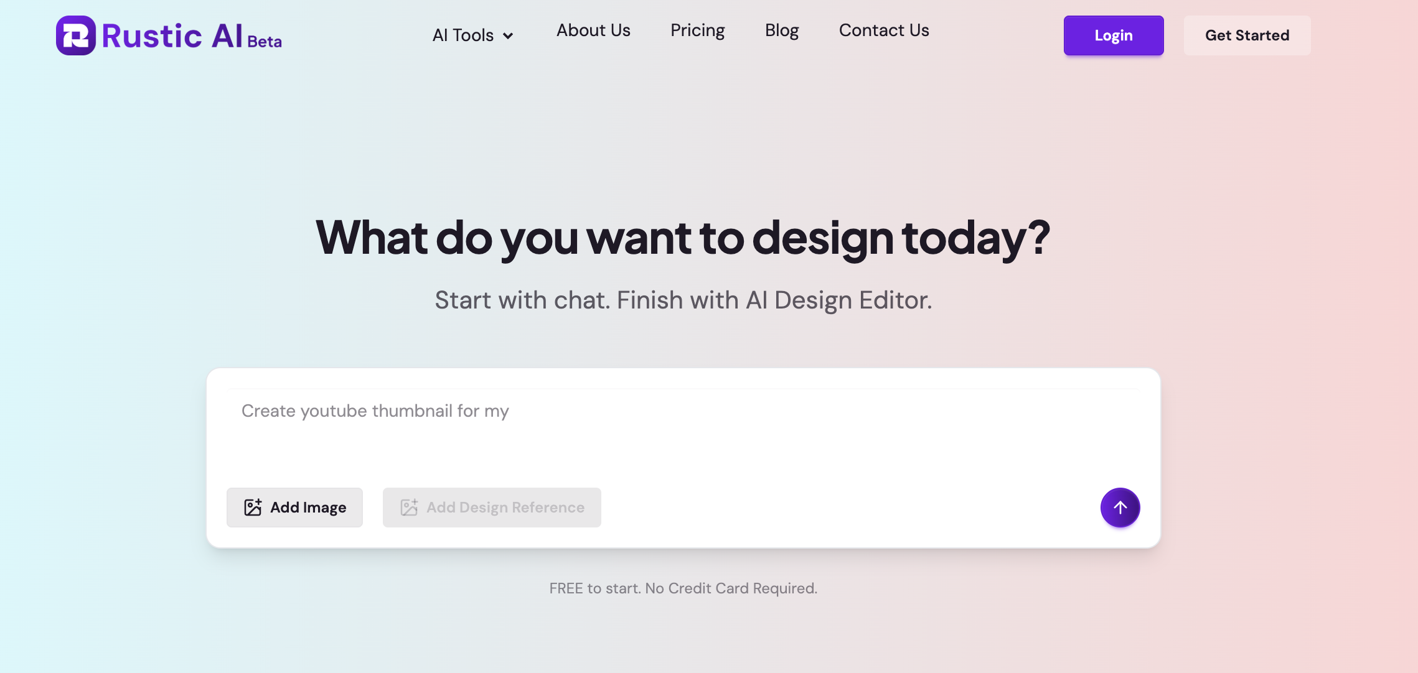Screen dimensions: 1418x673
Task: Open the AI Tools menu
Action: tap(463, 35)
